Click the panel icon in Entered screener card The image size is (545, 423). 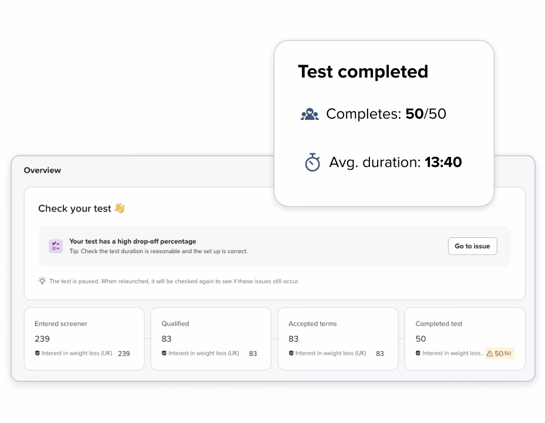pyautogui.click(x=38, y=353)
